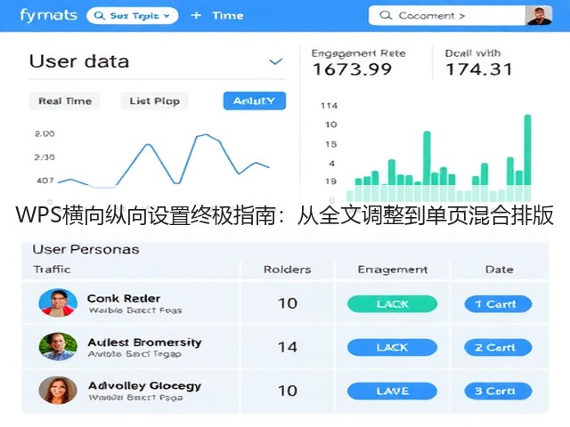Sort by Rolders column header
The width and height of the screenshot is (570, 427).
pyautogui.click(x=287, y=270)
